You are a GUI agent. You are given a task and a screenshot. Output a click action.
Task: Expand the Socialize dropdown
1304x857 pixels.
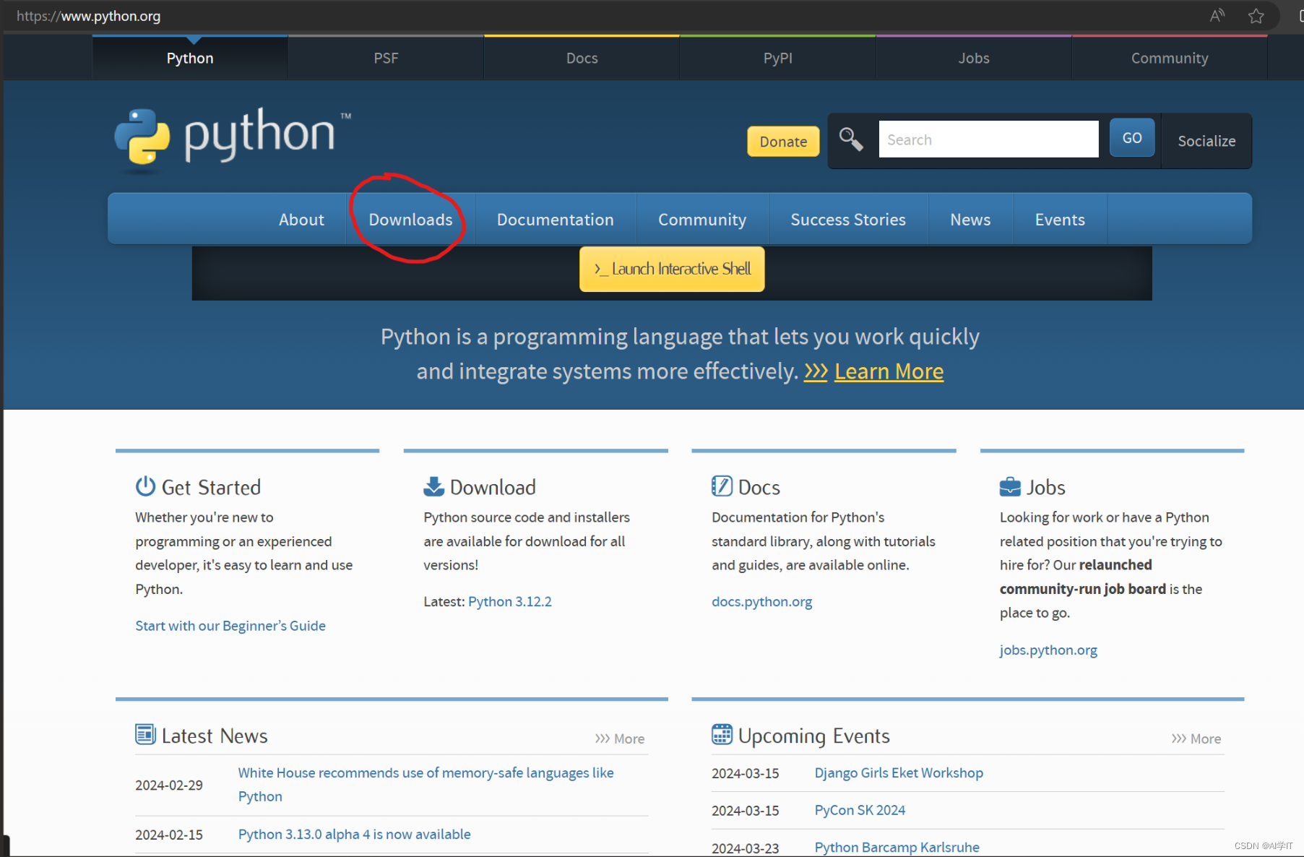click(1206, 141)
